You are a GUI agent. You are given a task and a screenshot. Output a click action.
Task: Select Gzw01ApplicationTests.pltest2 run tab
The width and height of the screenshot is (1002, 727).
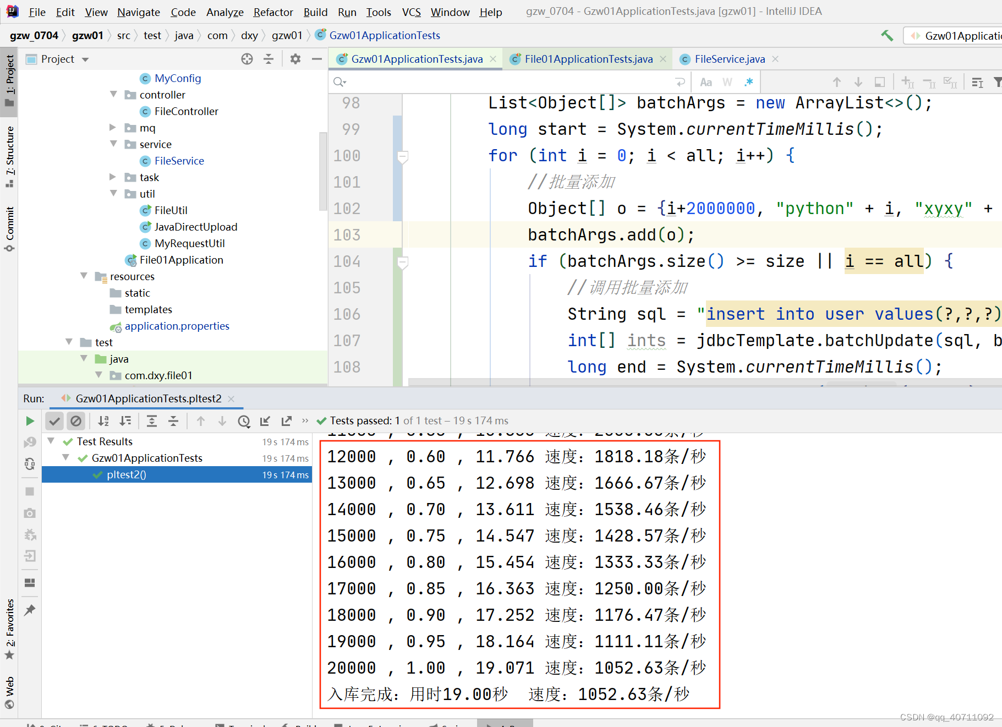tap(148, 398)
